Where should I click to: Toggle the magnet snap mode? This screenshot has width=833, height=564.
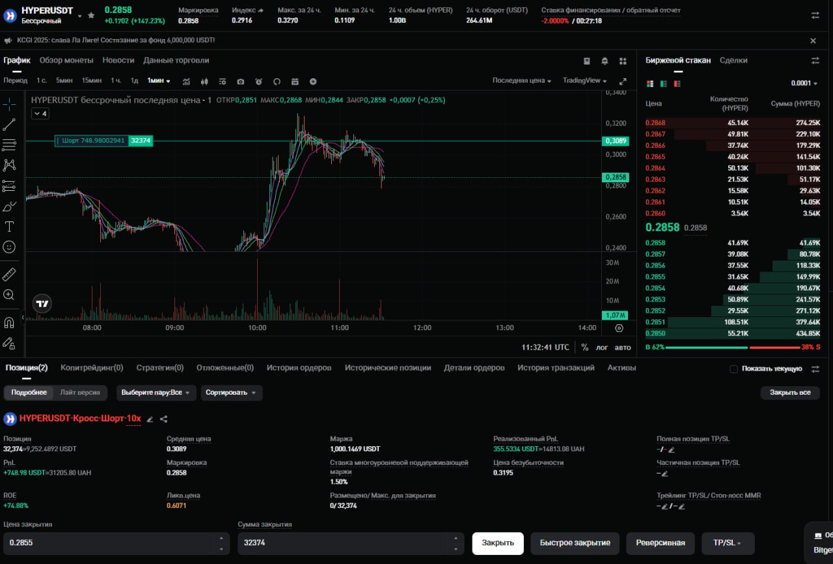[x=9, y=322]
